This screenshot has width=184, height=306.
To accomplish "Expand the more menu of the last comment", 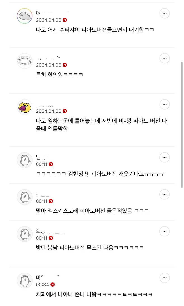I will [x=164, y=277].
